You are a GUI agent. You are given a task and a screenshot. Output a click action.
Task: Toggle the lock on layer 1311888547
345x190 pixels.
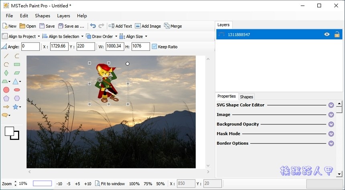pos(337,34)
